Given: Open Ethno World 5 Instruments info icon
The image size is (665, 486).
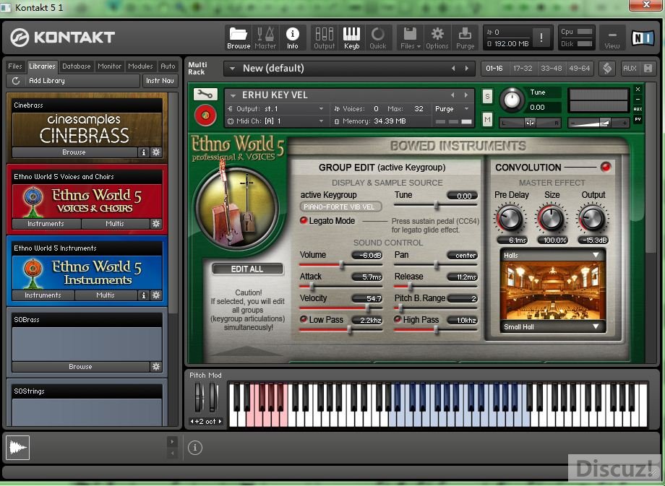Looking at the screenshot, I should point(143,295).
